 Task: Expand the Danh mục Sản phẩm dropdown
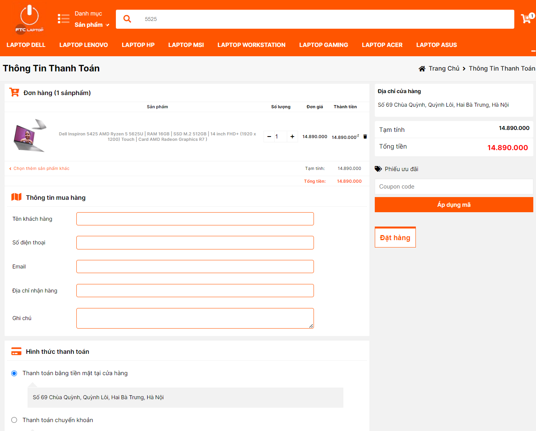(x=92, y=25)
